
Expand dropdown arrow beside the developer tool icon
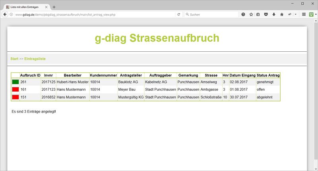click(295, 14)
